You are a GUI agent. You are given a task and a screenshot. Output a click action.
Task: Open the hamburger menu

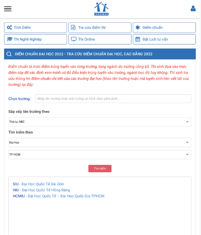click(x=8, y=9)
